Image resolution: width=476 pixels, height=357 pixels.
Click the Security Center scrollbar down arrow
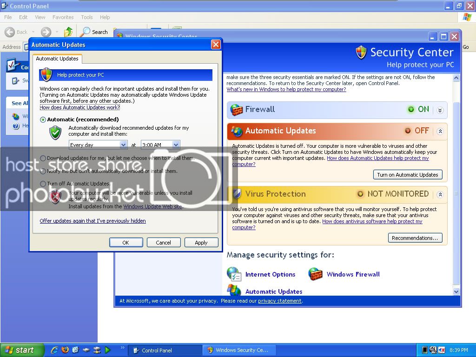pyautogui.click(x=456, y=291)
